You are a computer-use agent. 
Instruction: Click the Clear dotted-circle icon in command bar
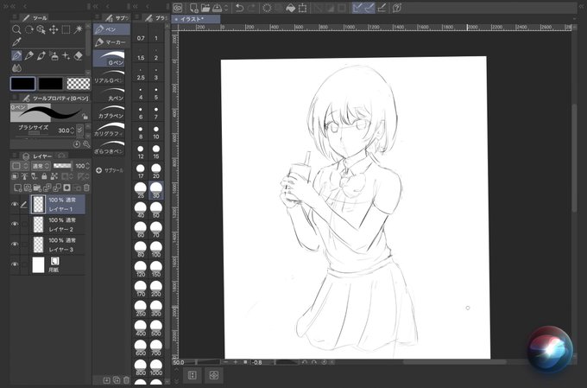[267, 8]
